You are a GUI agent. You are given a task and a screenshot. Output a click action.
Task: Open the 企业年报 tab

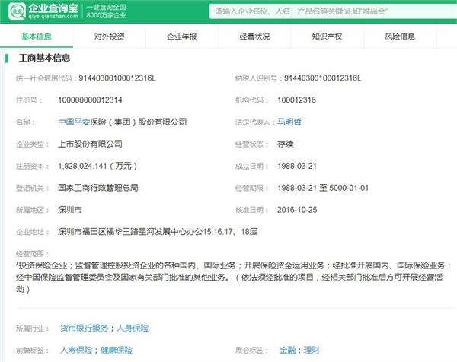(x=182, y=37)
